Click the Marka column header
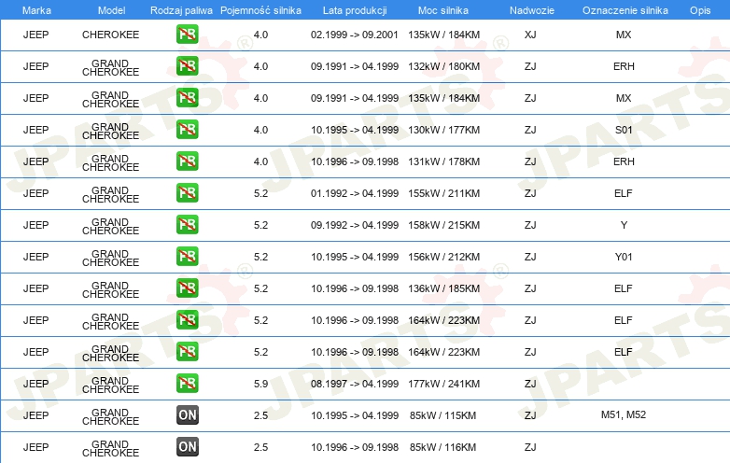Screen dimensions: 730x463 click(x=36, y=10)
